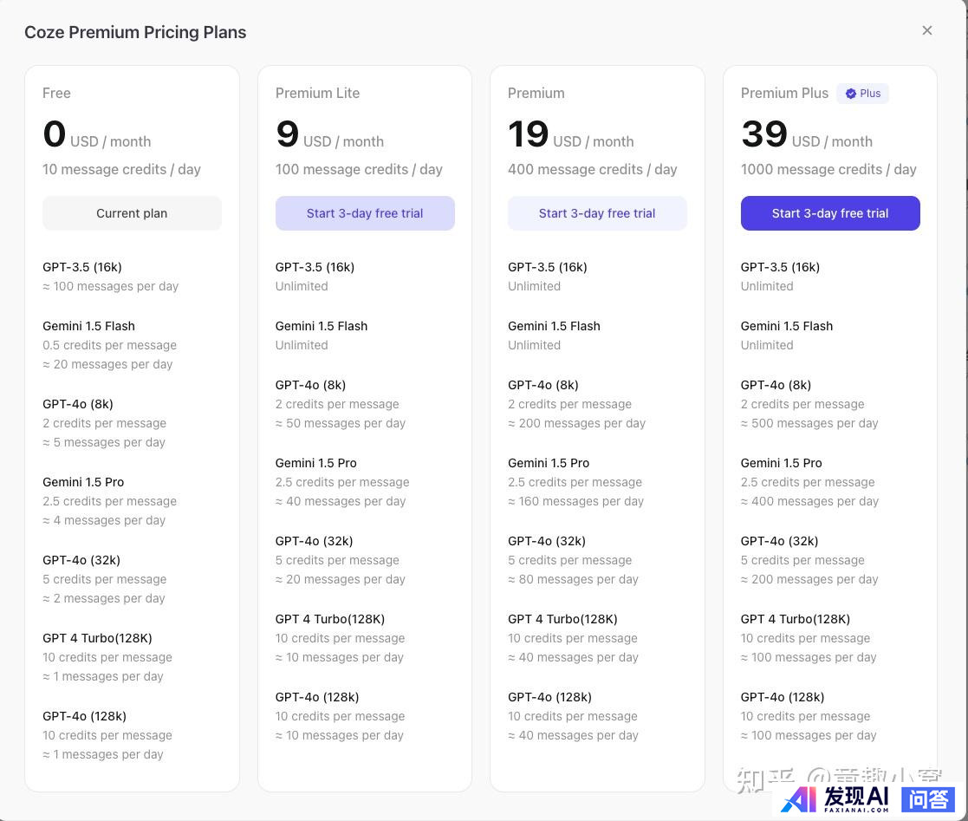Click GPT 4 Turbo(128K) in Free plan

[97, 638]
